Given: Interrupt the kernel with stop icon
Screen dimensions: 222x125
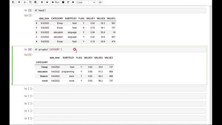Looking at the screenshot, I should (63, 2).
